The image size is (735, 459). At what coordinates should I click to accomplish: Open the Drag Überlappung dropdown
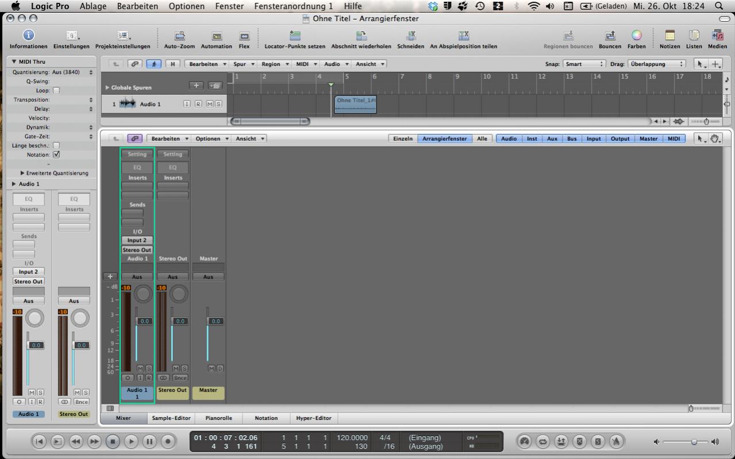tap(657, 64)
